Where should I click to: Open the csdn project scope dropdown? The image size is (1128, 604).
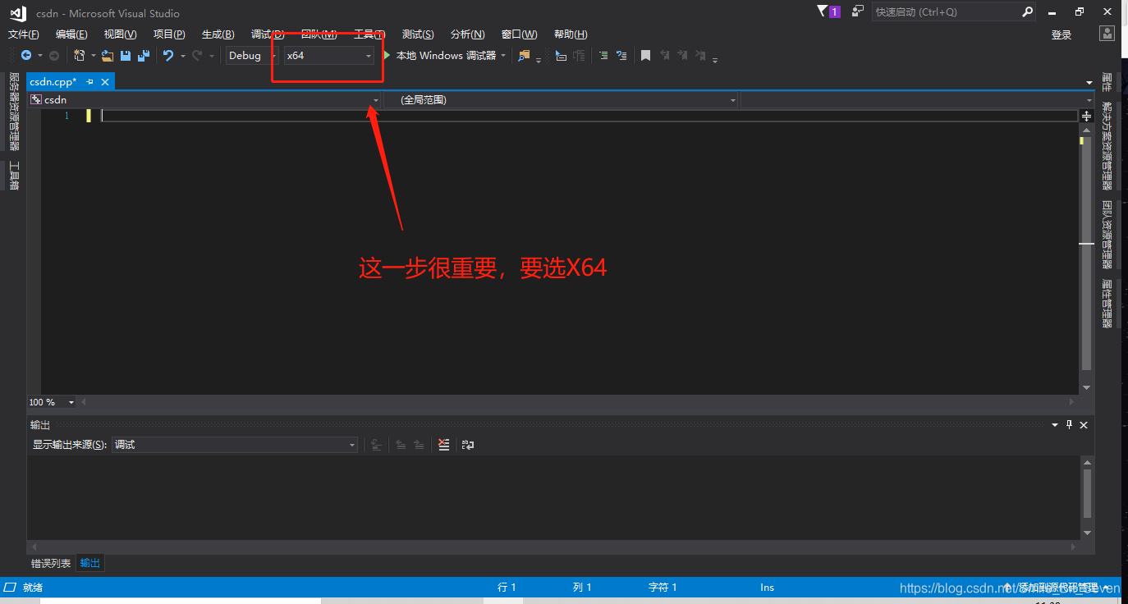click(204, 100)
